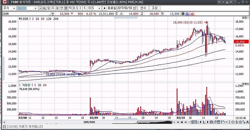The height and width of the screenshot is (130, 250).
Task: Click the export icon in title bar
Action: pos(219,2)
